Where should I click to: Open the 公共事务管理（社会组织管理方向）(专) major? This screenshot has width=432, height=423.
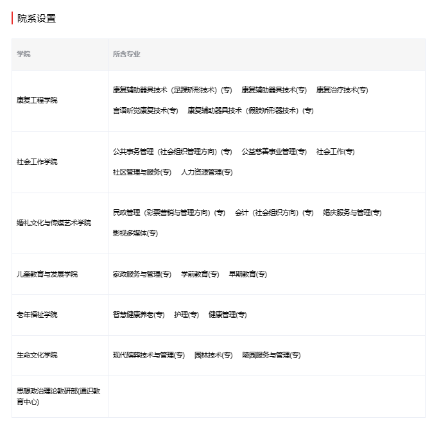pos(173,151)
